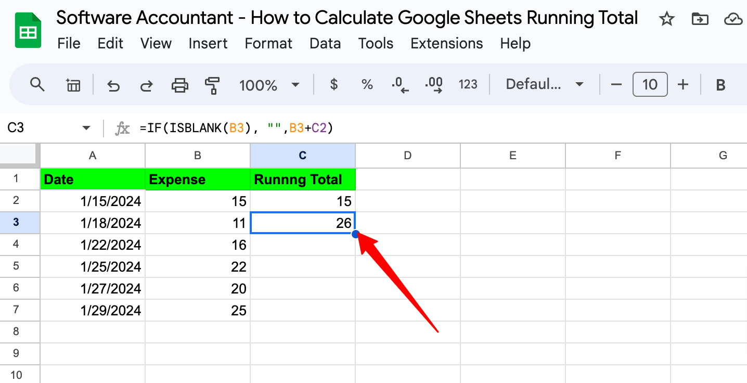The width and height of the screenshot is (747, 383).
Task: Click the font size field showing 10
Action: pos(650,84)
